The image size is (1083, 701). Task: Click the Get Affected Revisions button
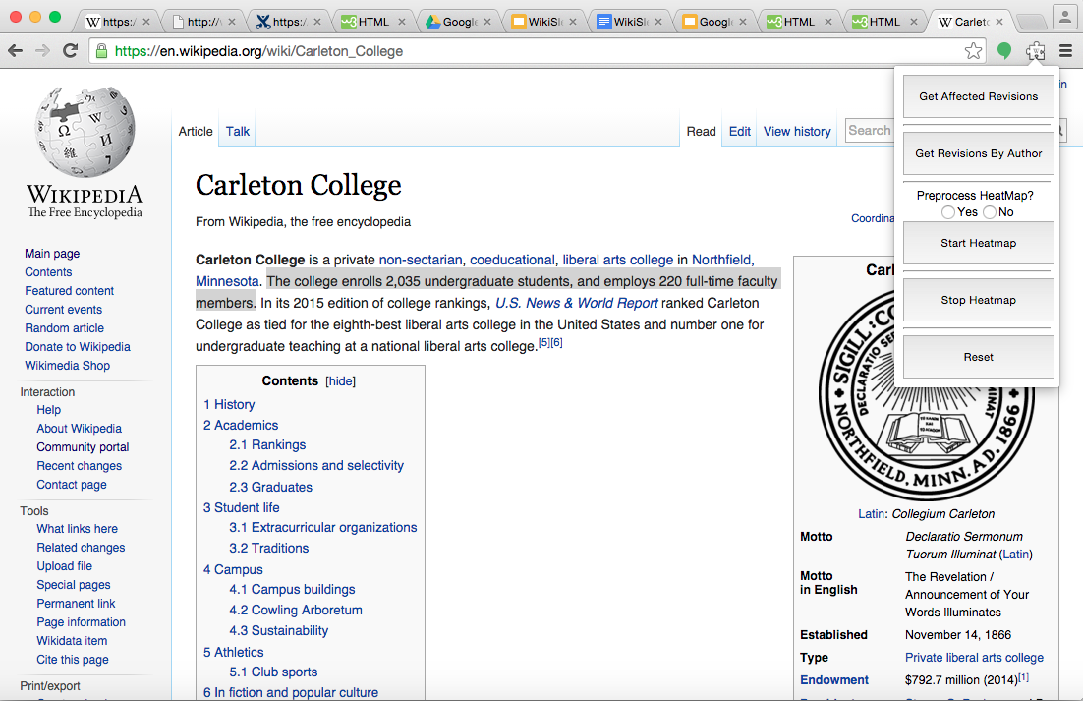pos(978,96)
